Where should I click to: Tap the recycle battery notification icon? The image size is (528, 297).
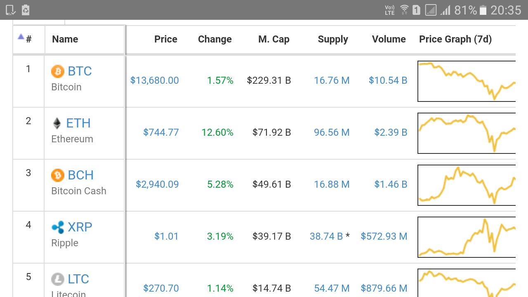tap(26, 10)
